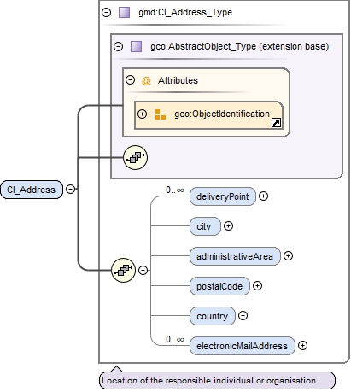Click the lower sequence compositor icon beside child elements
This screenshot has width=351, height=392.
click(x=123, y=270)
